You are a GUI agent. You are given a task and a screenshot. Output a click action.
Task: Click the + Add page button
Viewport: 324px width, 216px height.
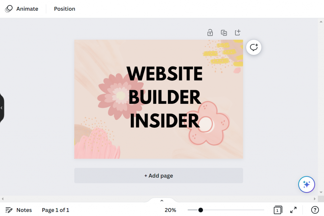click(x=159, y=176)
